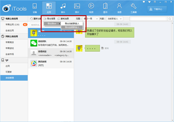The width and height of the screenshot is (174, 122).
Task: Select the 应用 (Apps) tab icon
Action: 49,8
